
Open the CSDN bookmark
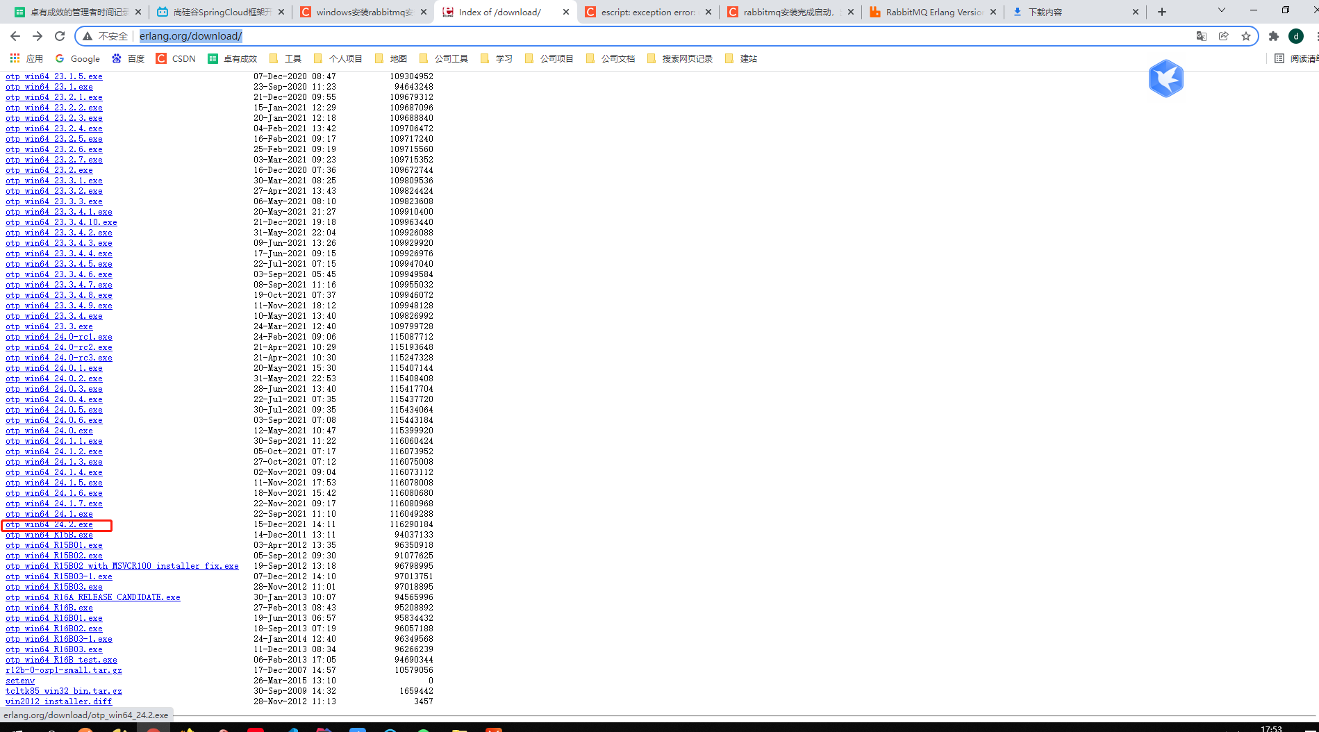click(176, 59)
